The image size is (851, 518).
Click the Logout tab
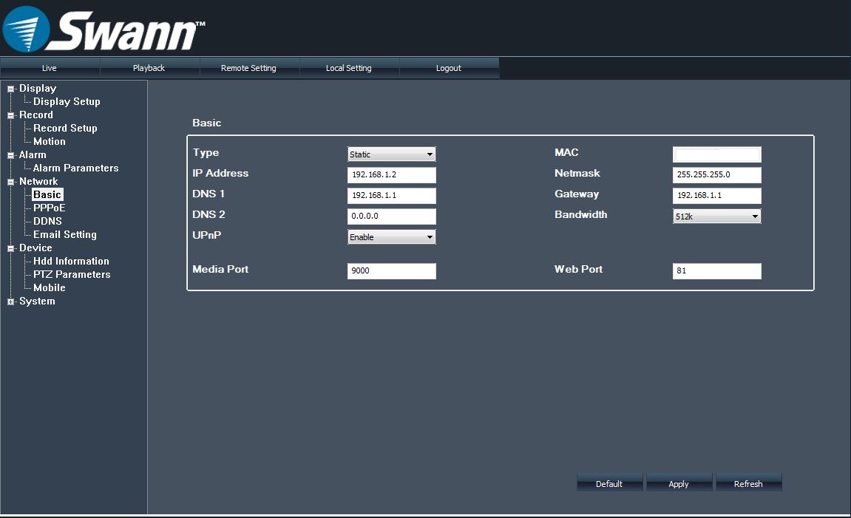(x=448, y=68)
